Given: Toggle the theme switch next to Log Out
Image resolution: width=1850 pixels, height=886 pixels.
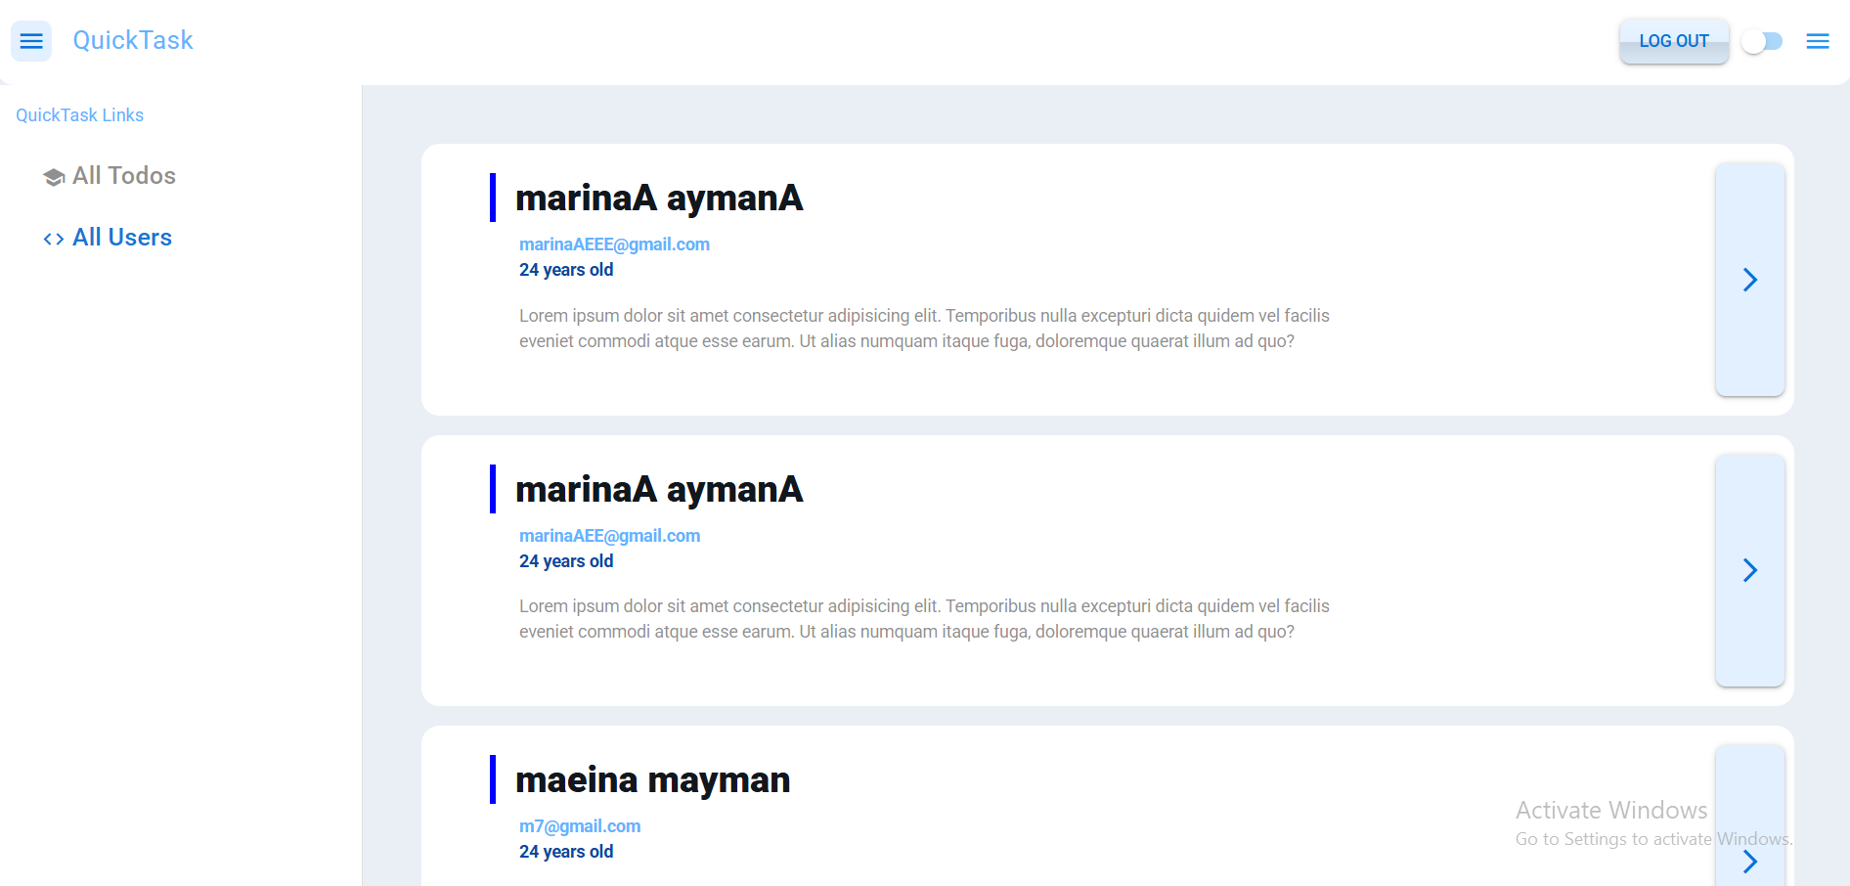Looking at the screenshot, I should (1762, 41).
